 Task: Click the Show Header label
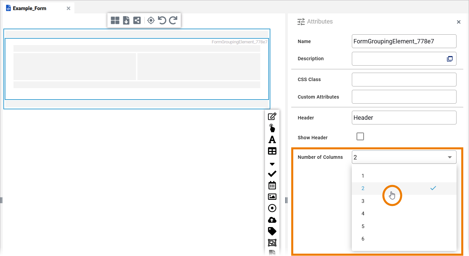pos(312,138)
